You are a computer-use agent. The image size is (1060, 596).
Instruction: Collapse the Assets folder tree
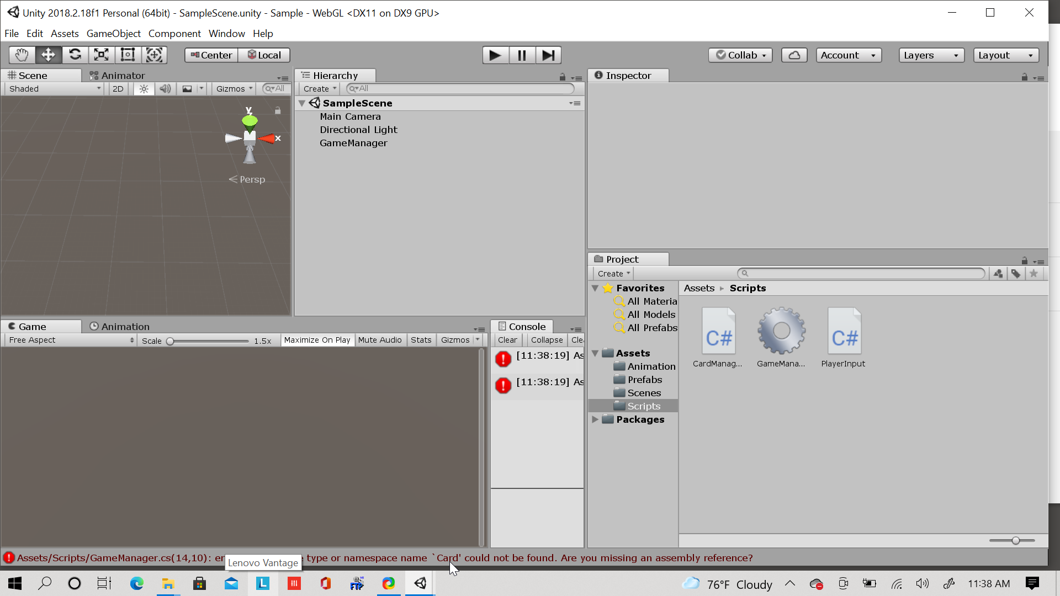click(x=595, y=353)
